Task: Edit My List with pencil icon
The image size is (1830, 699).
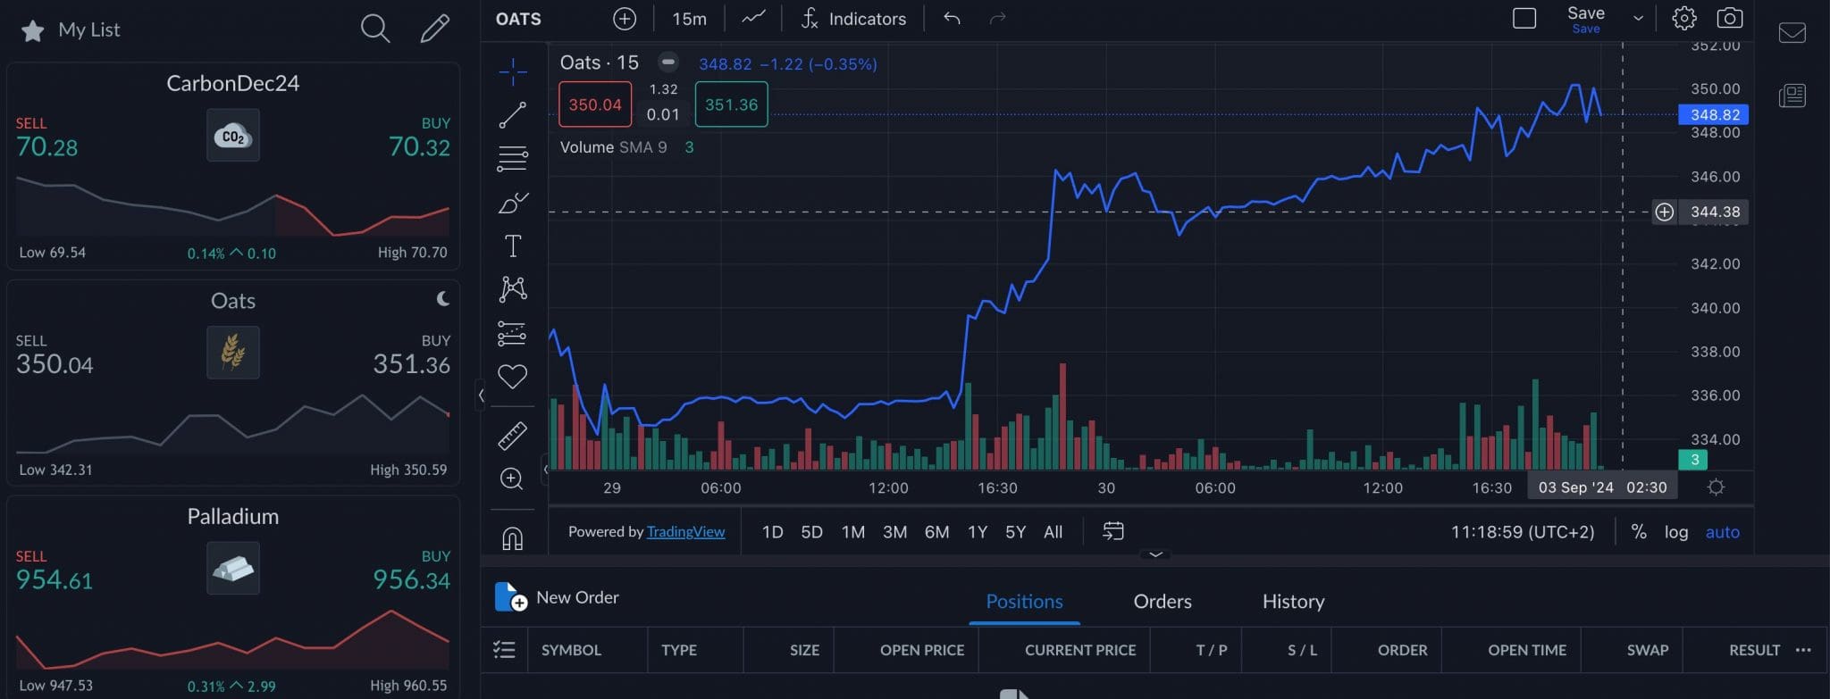Action: 435,29
